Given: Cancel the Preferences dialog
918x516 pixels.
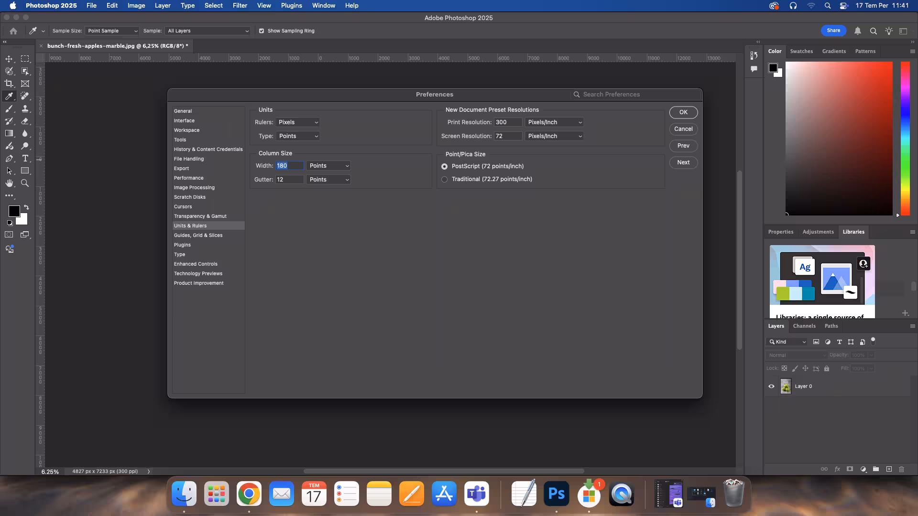Looking at the screenshot, I should pos(683,129).
